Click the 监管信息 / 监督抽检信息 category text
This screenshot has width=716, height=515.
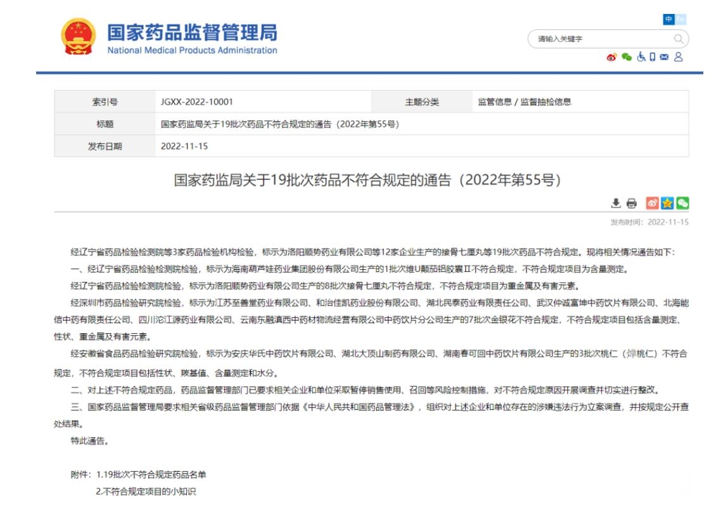coord(524,102)
